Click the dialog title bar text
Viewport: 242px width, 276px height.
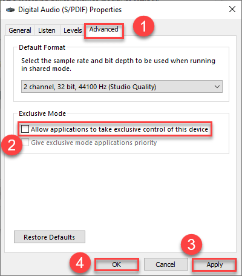[x=70, y=10]
